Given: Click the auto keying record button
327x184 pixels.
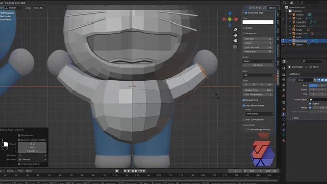Looking at the screenshot, I should click(x=117, y=171).
